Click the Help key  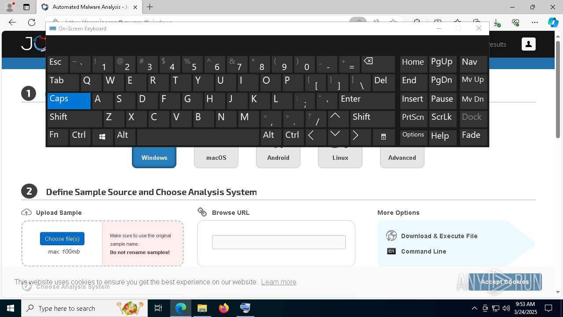point(443,137)
